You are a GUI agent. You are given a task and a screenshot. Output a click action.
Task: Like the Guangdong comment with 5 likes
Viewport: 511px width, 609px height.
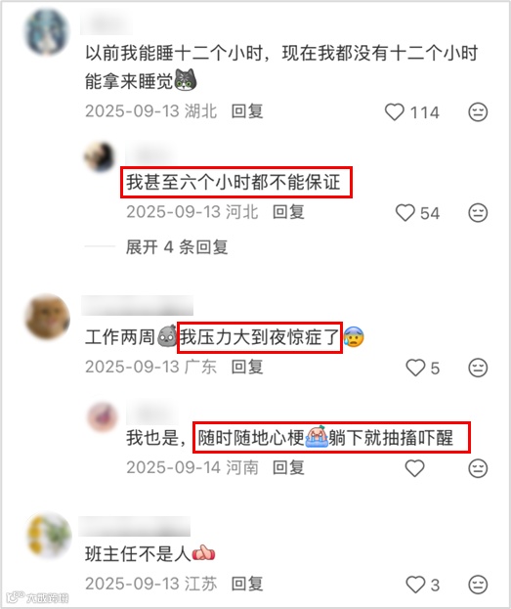(415, 368)
